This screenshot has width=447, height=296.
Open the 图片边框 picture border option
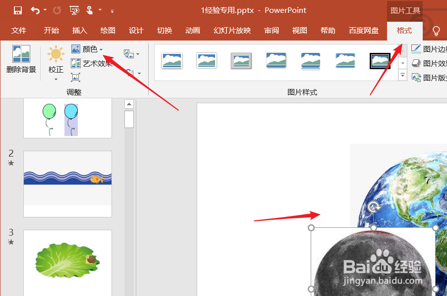[429, 49]
